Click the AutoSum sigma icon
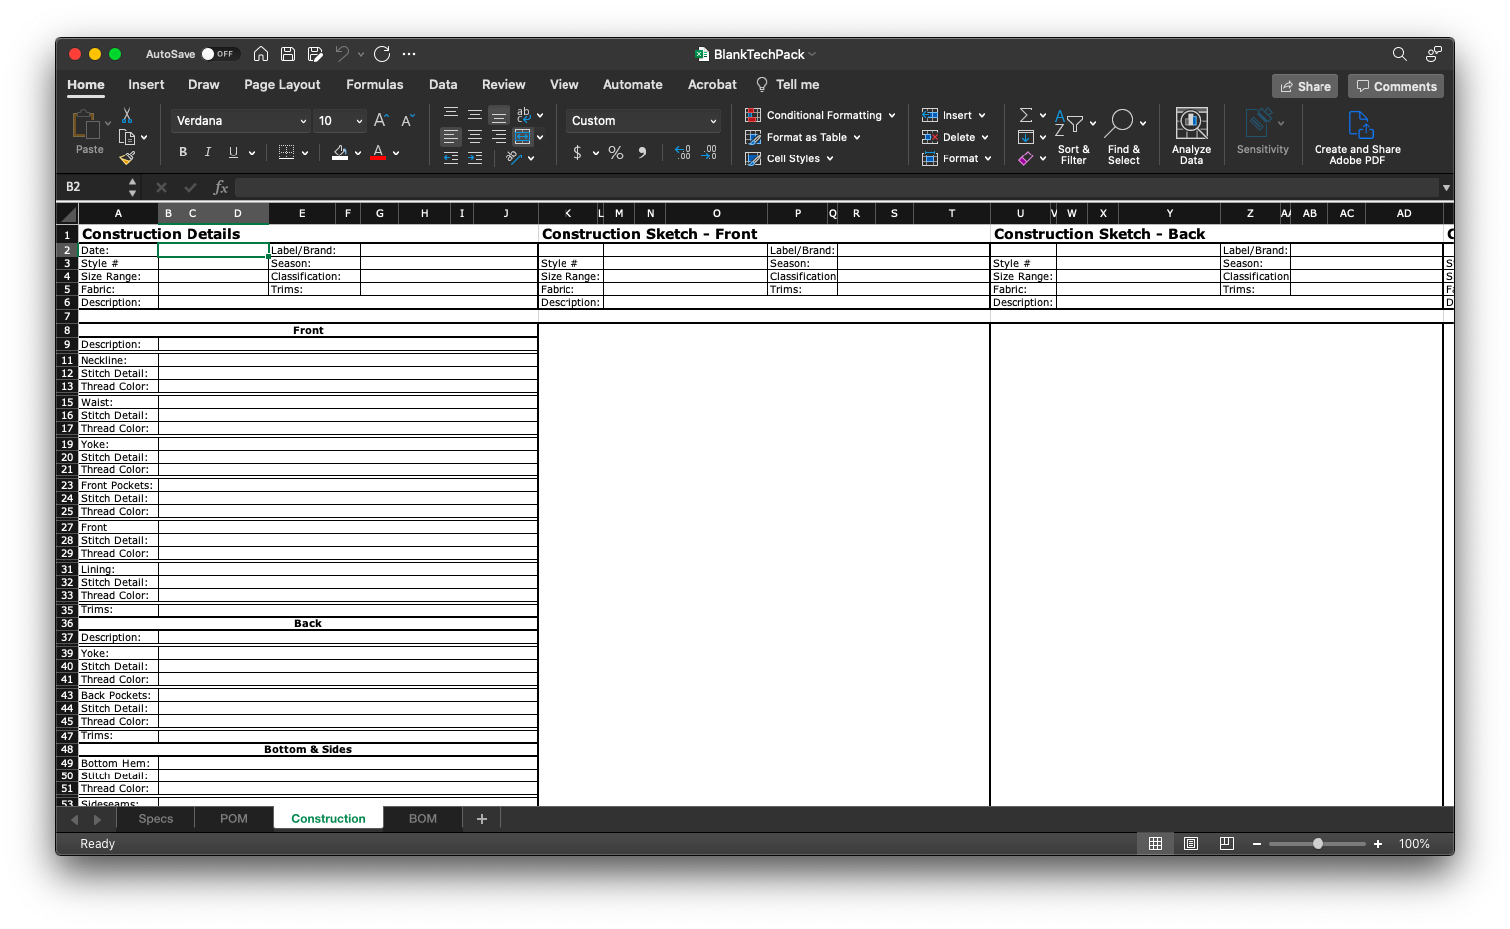 tap(1025, 115)
